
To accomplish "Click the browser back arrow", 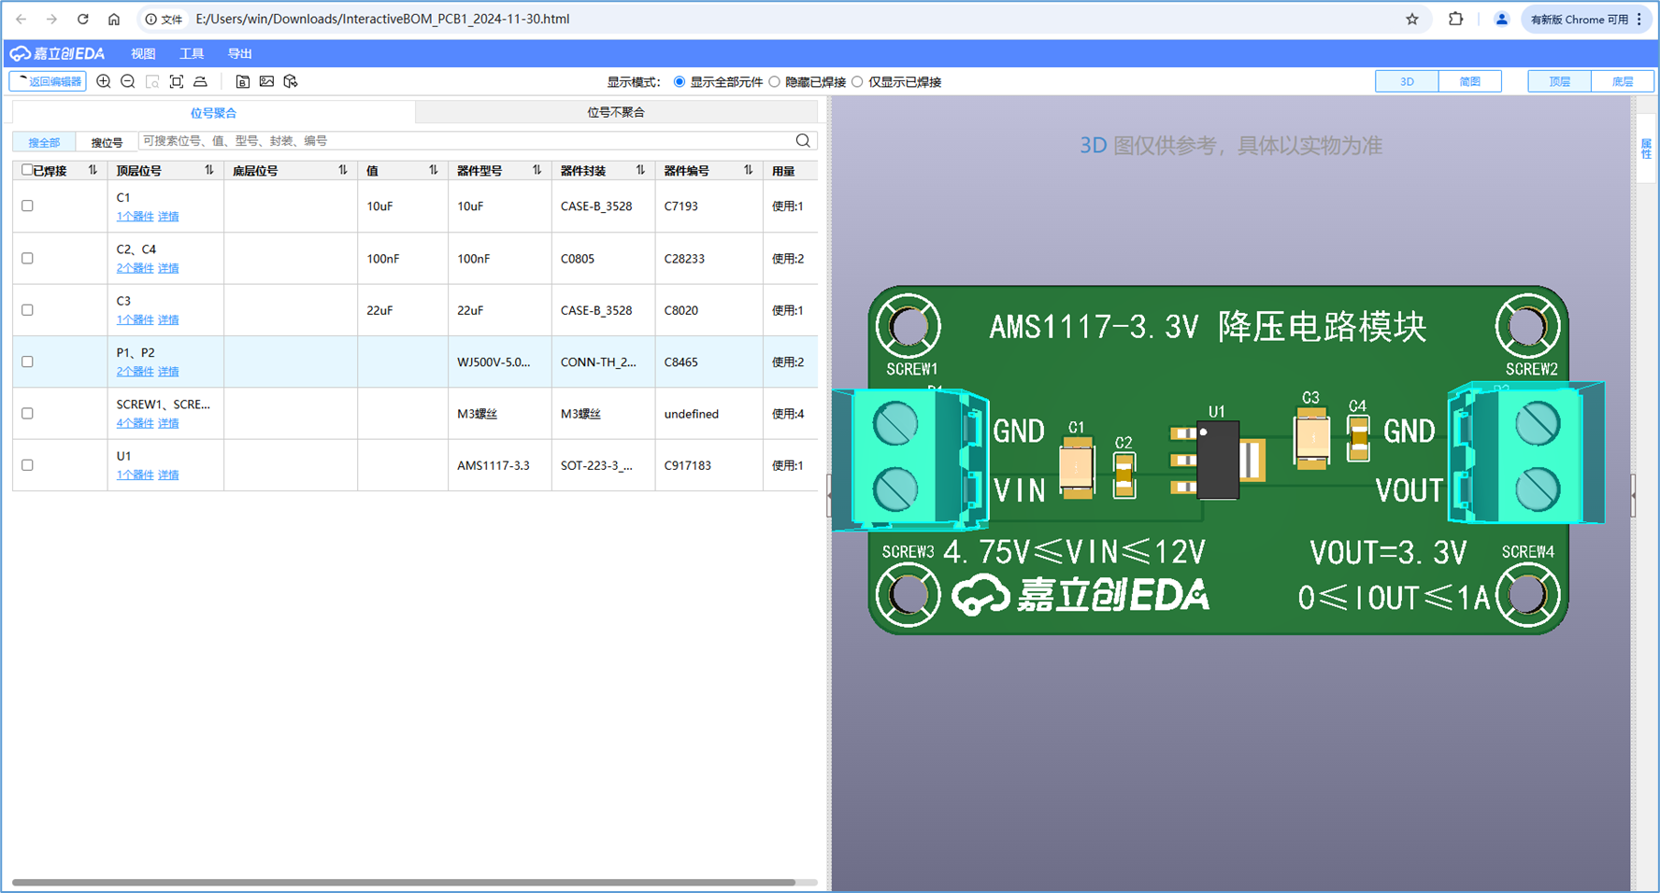I will (21, 19).
